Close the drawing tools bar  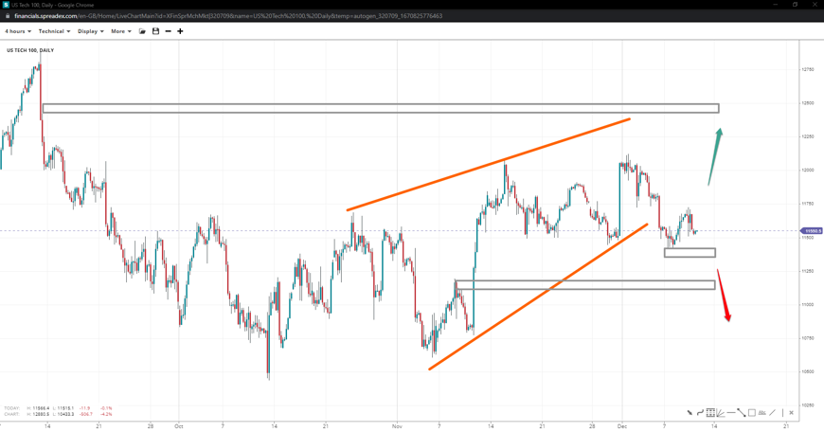coord(792,413)
